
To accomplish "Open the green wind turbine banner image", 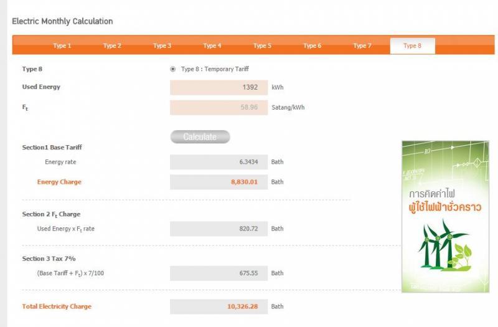I will [445, 216].
